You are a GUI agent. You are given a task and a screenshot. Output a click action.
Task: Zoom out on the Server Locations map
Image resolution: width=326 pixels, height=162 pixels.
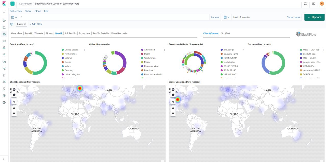(173, 95)
